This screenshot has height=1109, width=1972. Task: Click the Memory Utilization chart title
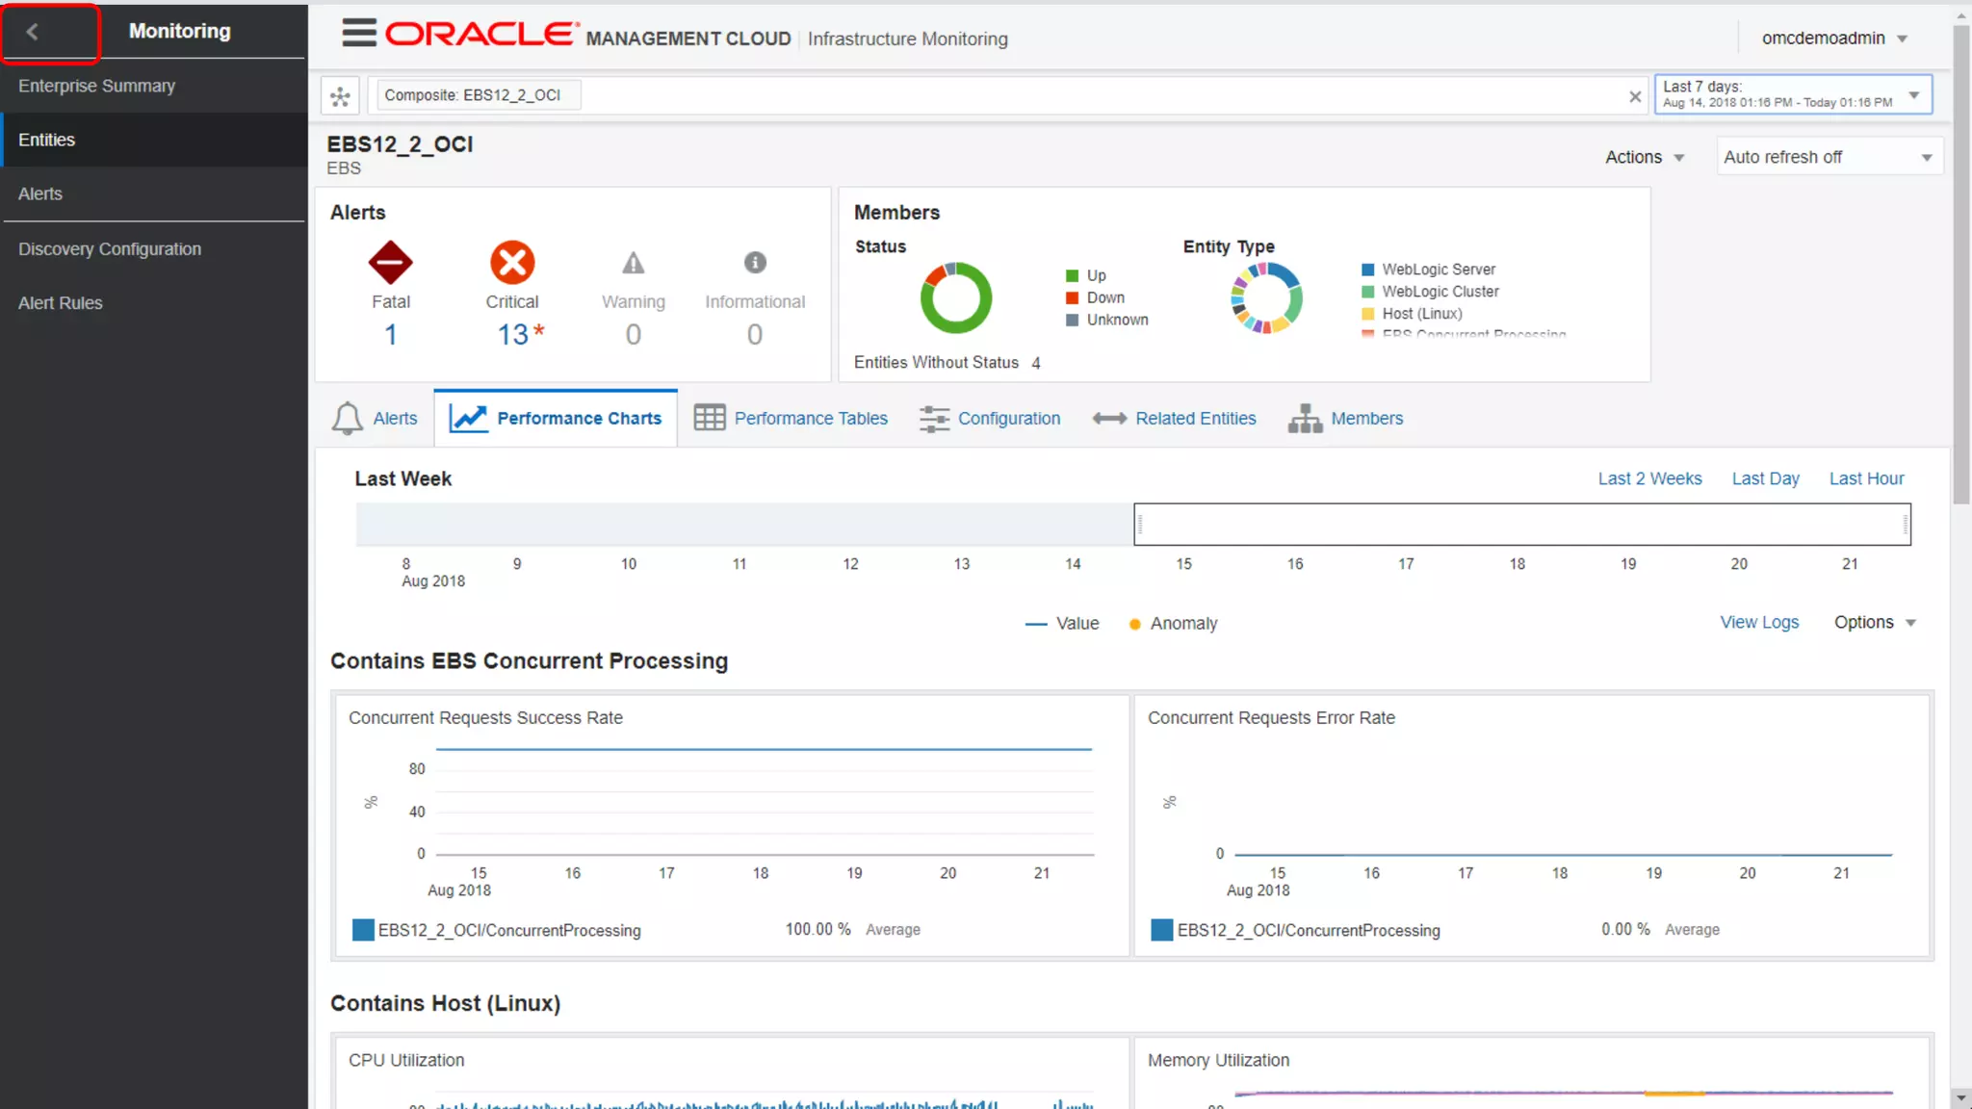[1218, 1060]
